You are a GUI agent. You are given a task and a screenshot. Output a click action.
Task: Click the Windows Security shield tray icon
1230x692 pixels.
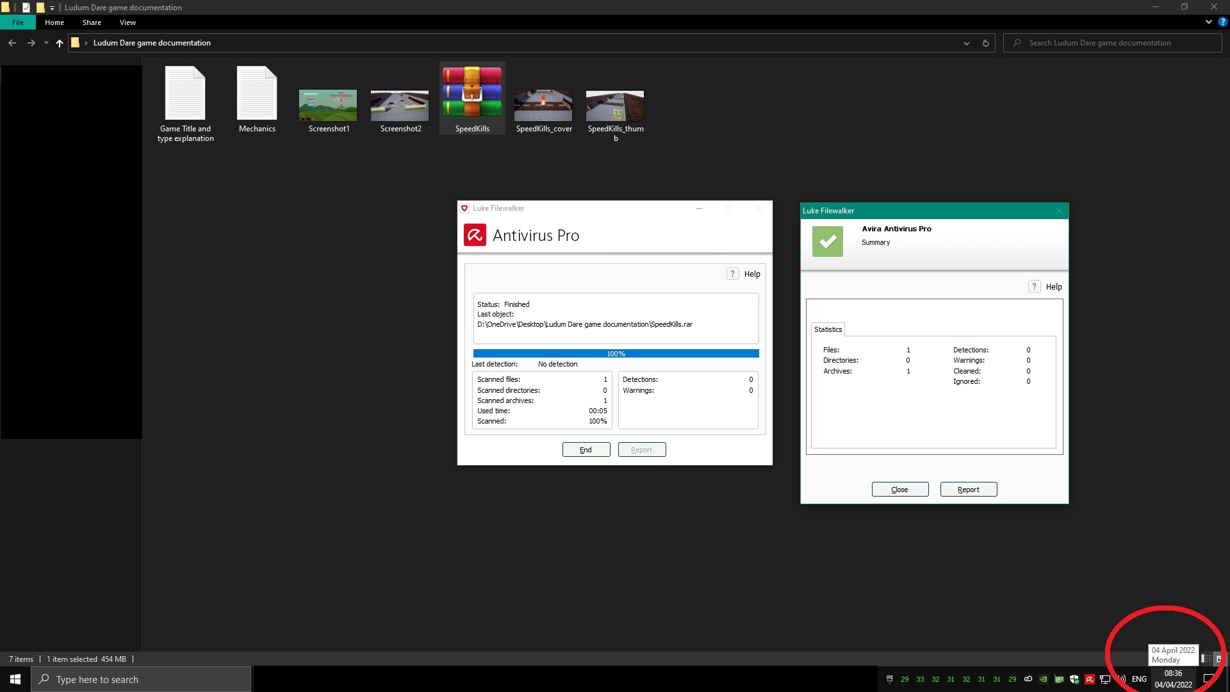pos(1074,679)
